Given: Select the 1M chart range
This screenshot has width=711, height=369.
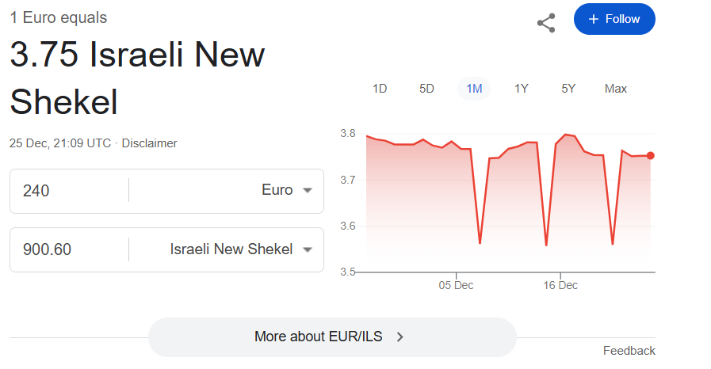Looking at the screenshot, I should click(x=474, y=89).
